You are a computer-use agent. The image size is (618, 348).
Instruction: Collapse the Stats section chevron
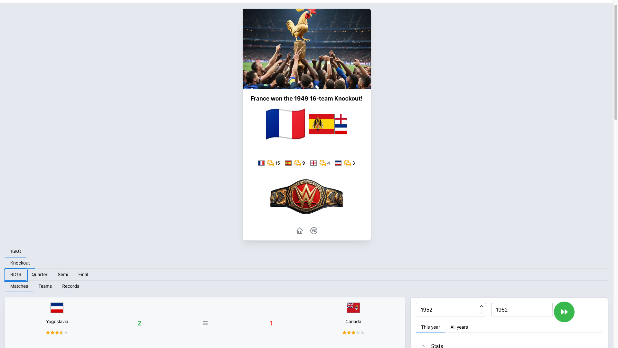tap(424, 346)
